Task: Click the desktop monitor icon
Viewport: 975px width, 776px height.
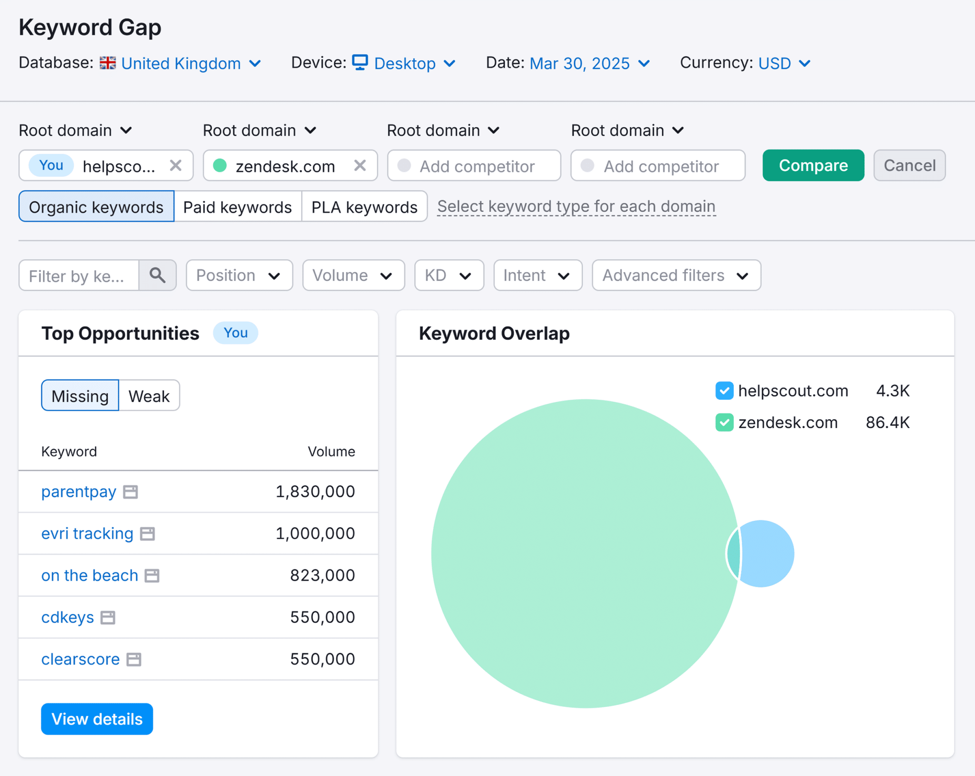Action: [x=360, y=62]
